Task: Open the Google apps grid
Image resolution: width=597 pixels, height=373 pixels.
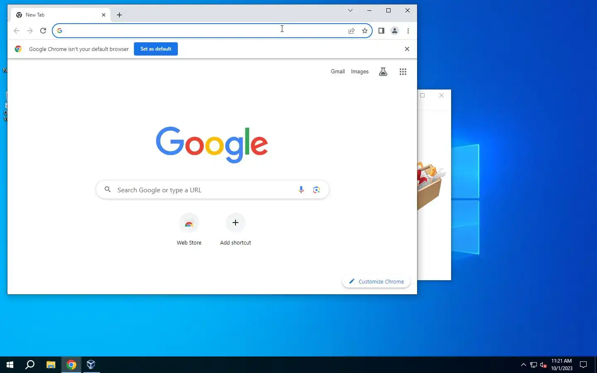Action: pos(403,72)
